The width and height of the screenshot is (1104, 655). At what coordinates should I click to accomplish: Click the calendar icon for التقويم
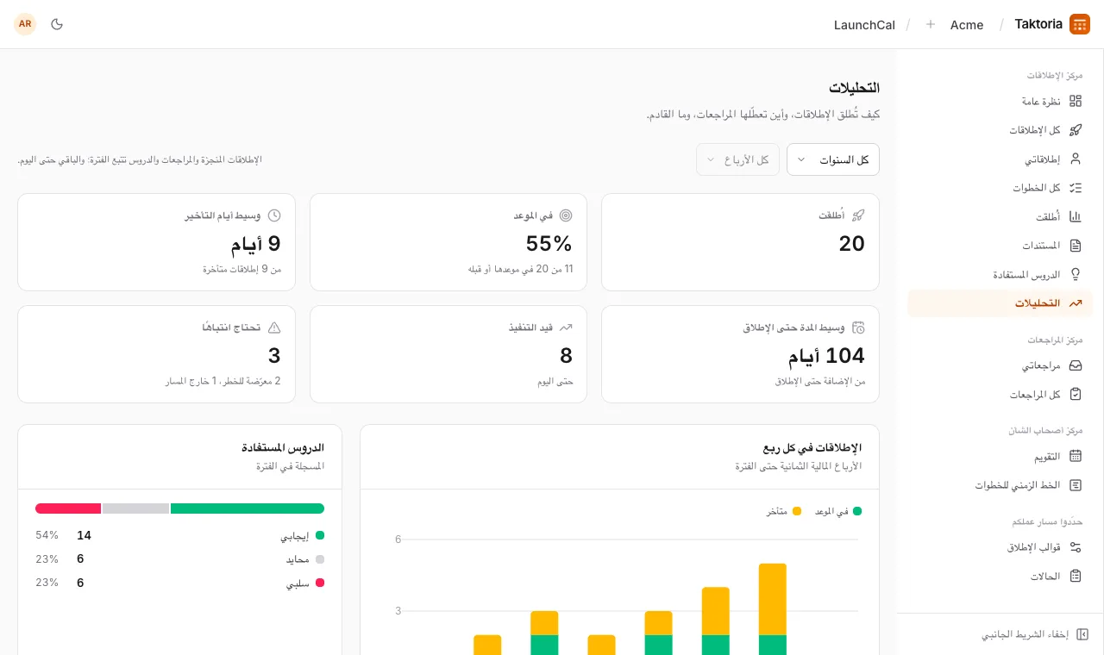pyautogui.click(x=1076, y=456)
